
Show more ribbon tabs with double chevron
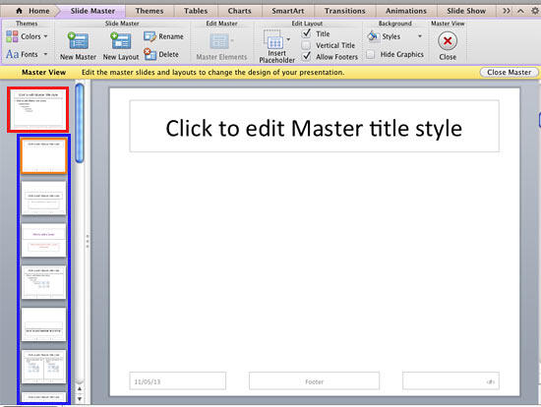click(507, 11)
